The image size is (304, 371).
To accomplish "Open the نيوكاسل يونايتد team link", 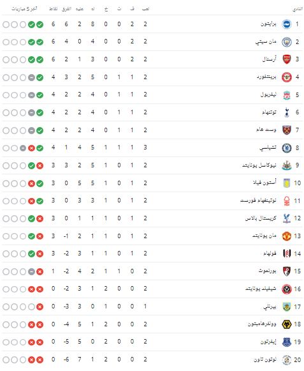I will [x=259, y=165].
